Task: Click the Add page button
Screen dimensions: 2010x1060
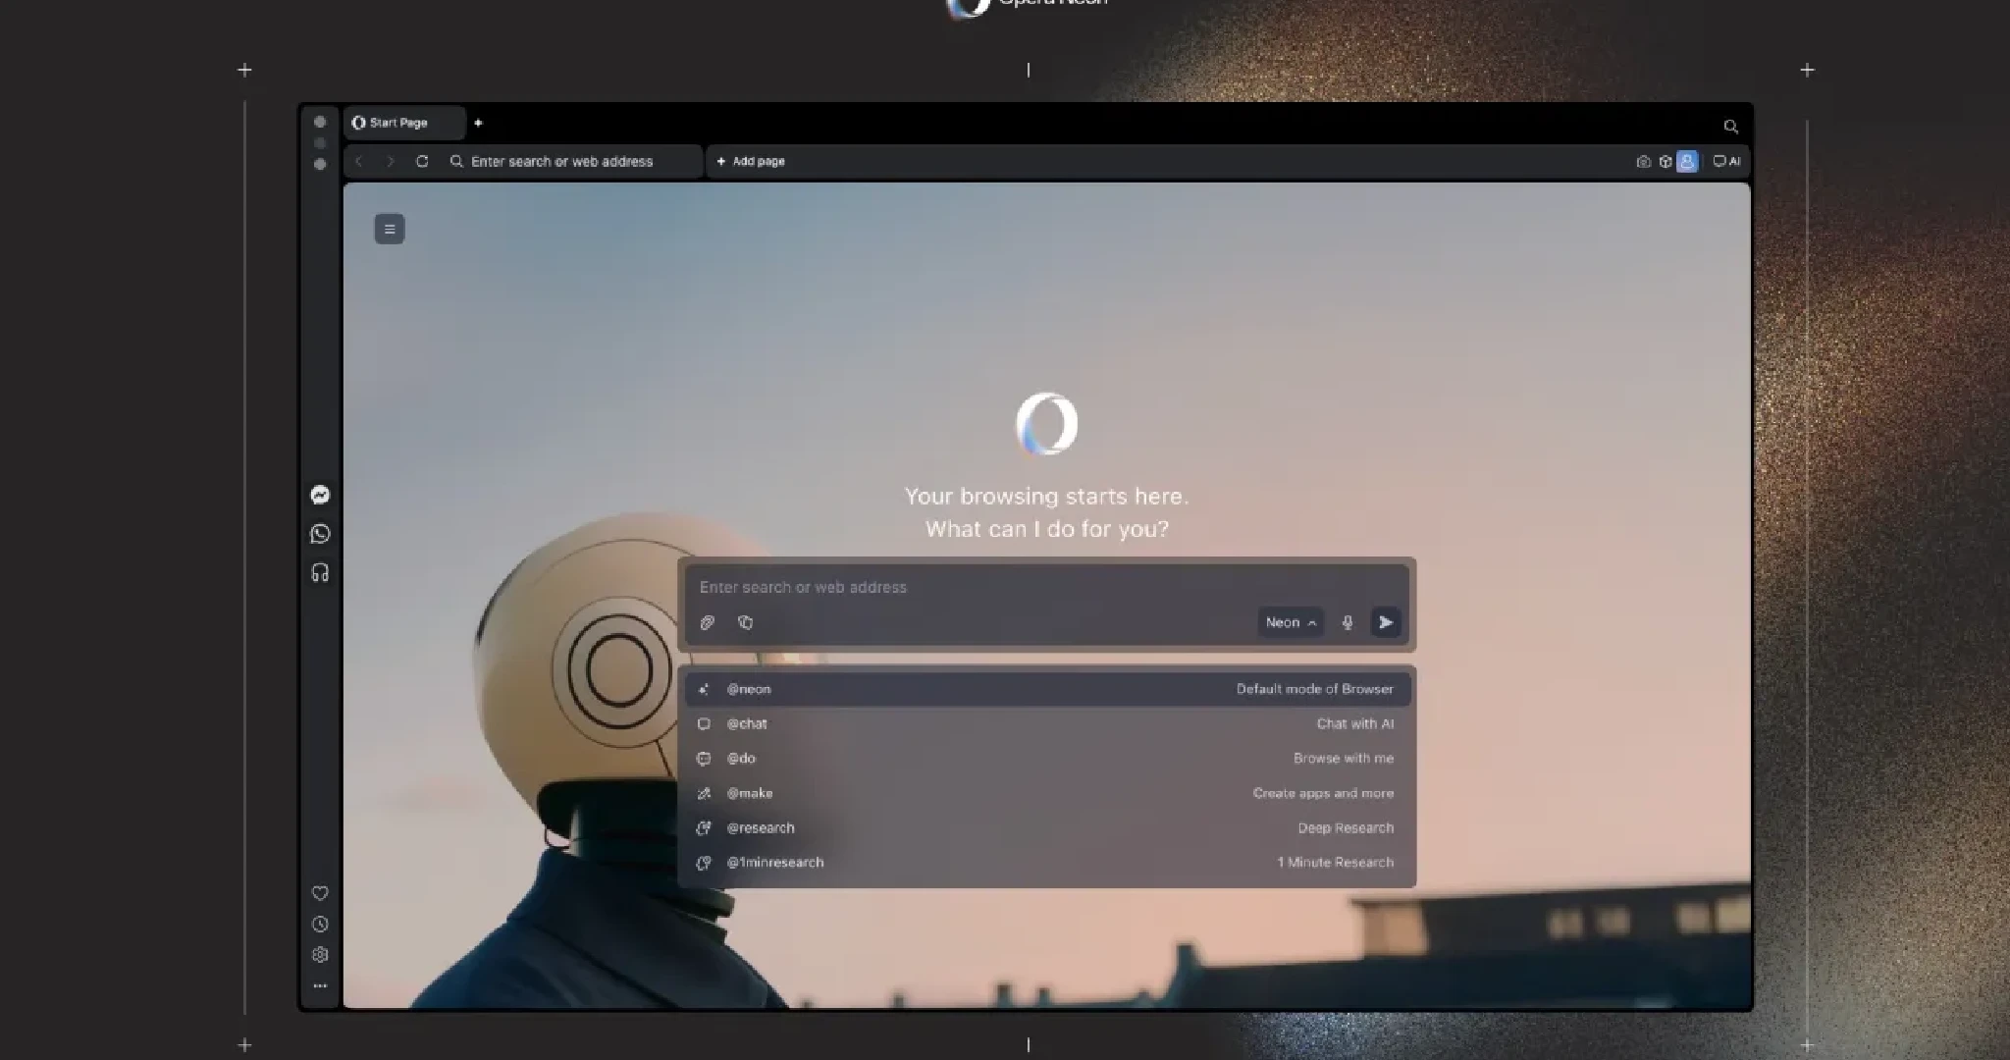Action: pos(751,162)
